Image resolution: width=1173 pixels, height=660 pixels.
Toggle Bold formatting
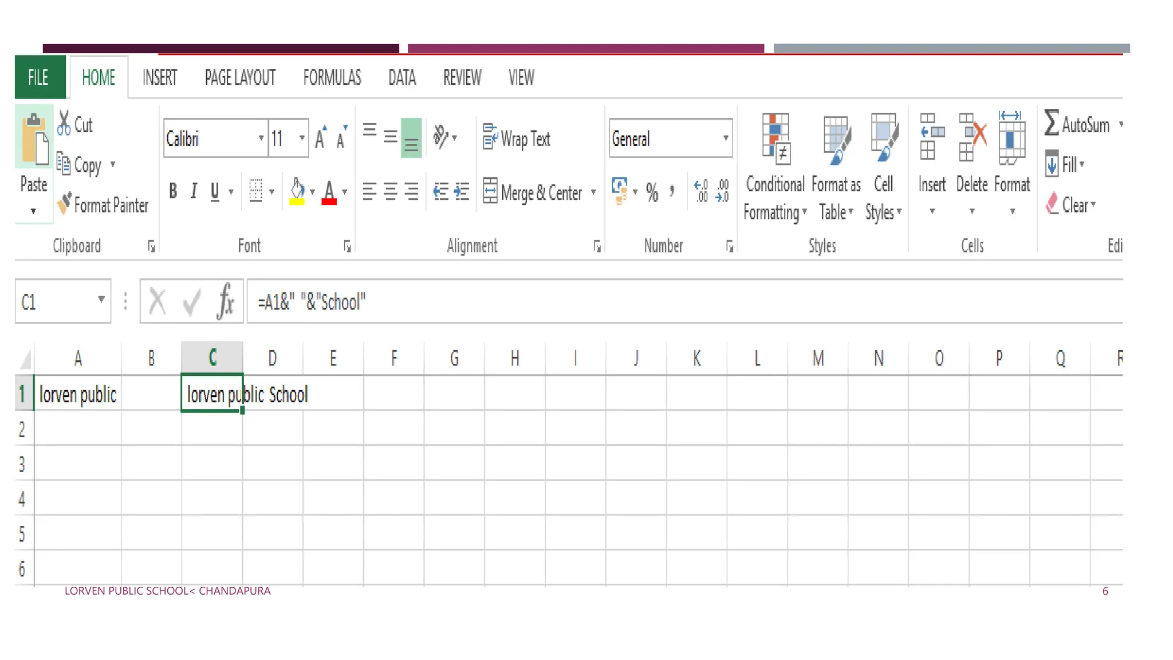(x=173, y=191)
